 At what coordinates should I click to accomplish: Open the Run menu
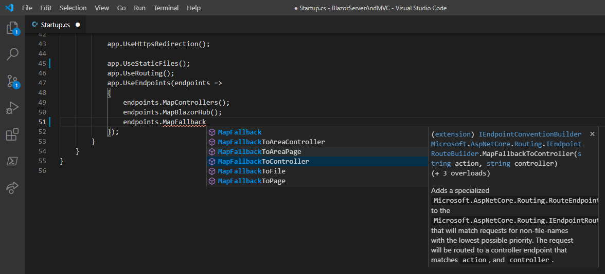[x=139, y=8]
